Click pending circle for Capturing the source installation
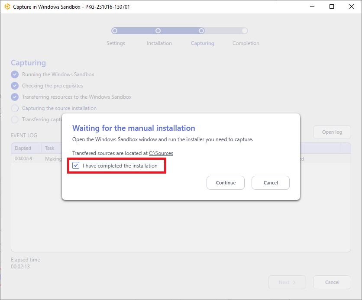362x300 pixels. 15,108
